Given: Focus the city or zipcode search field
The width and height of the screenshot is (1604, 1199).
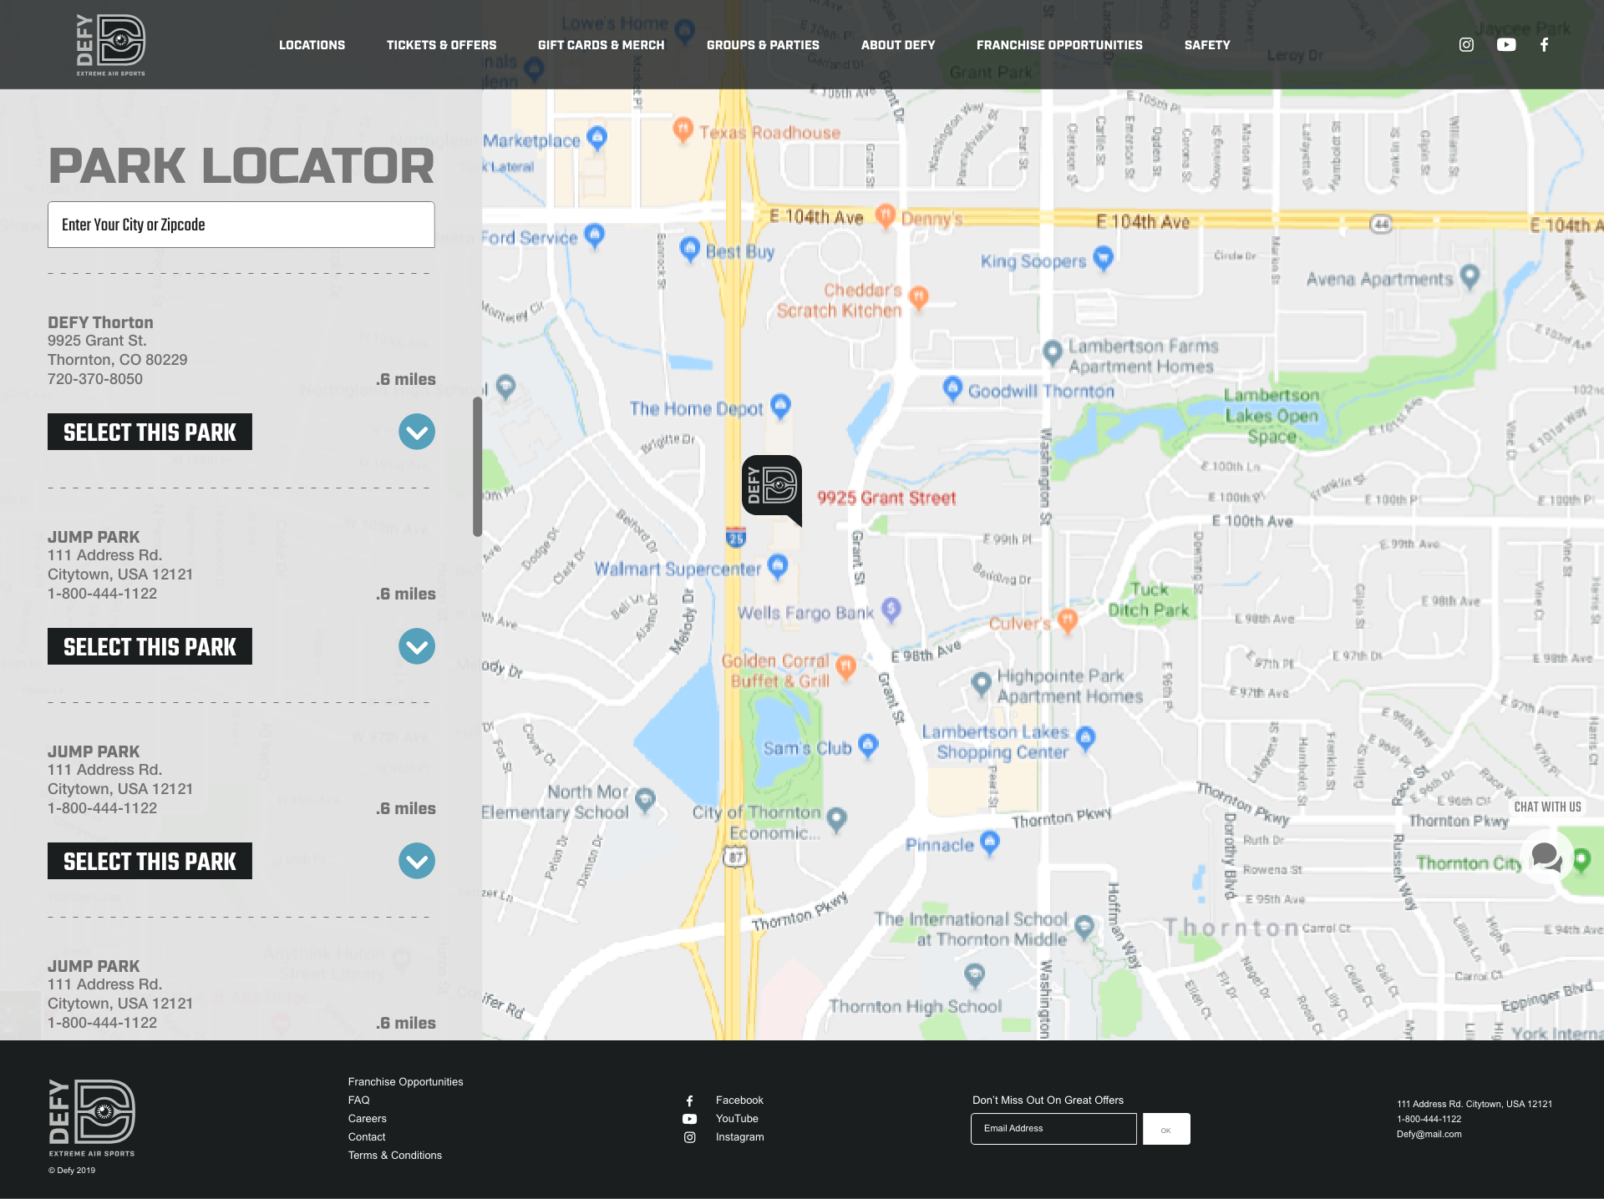Looking at the screenshot, I should point(241,225).
